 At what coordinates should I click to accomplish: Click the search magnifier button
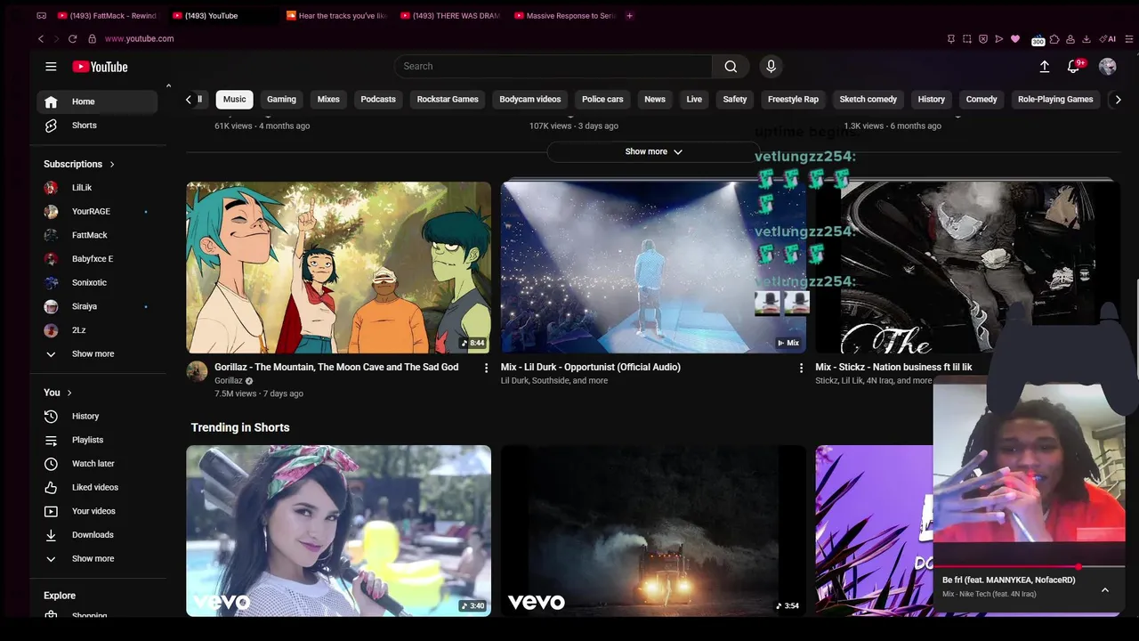click(731, 66)
